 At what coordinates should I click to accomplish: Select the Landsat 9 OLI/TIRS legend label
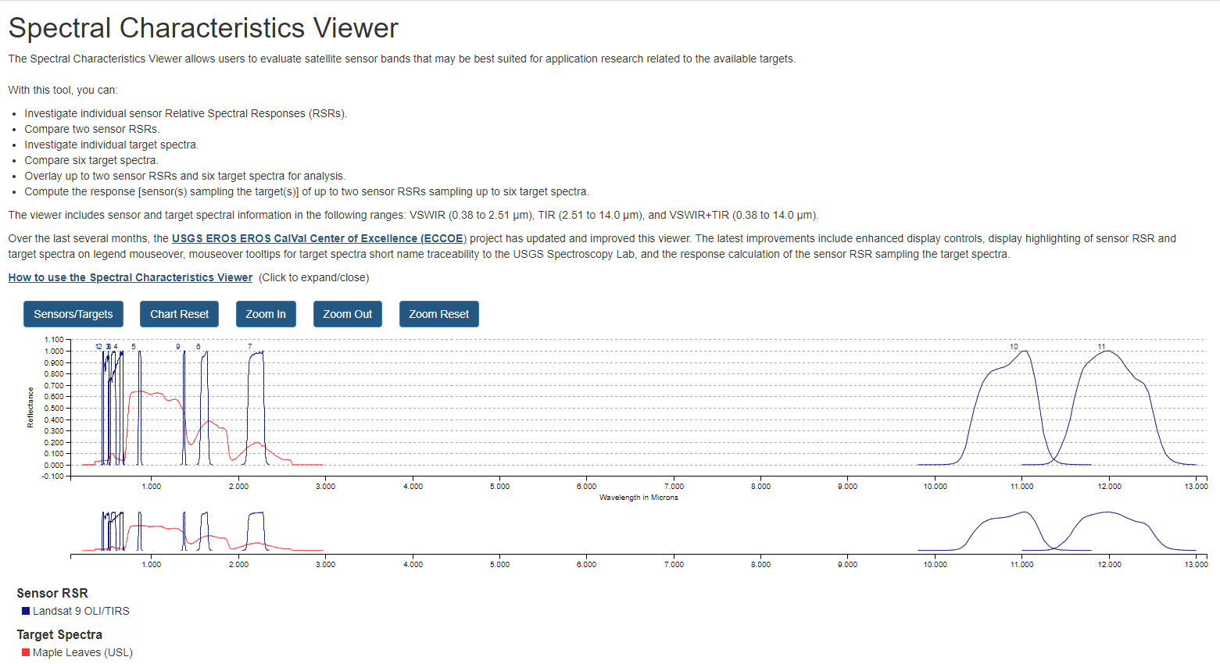pyautogui.click(x=81, y=610)
